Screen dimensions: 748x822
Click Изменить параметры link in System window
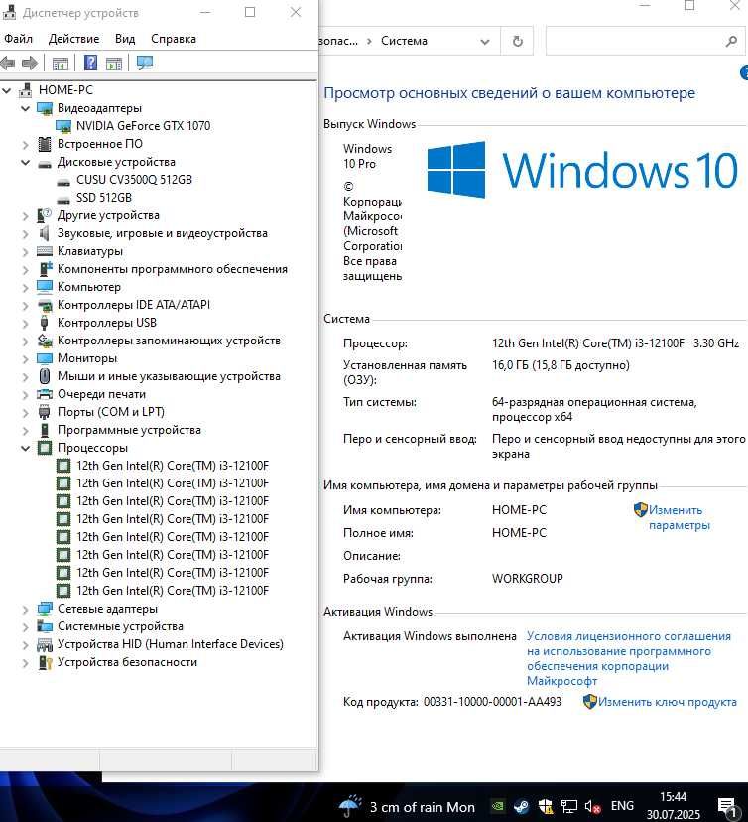tap(680, 517)
